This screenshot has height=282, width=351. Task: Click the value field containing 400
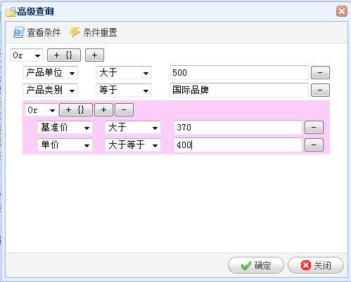tap(238, 145)
